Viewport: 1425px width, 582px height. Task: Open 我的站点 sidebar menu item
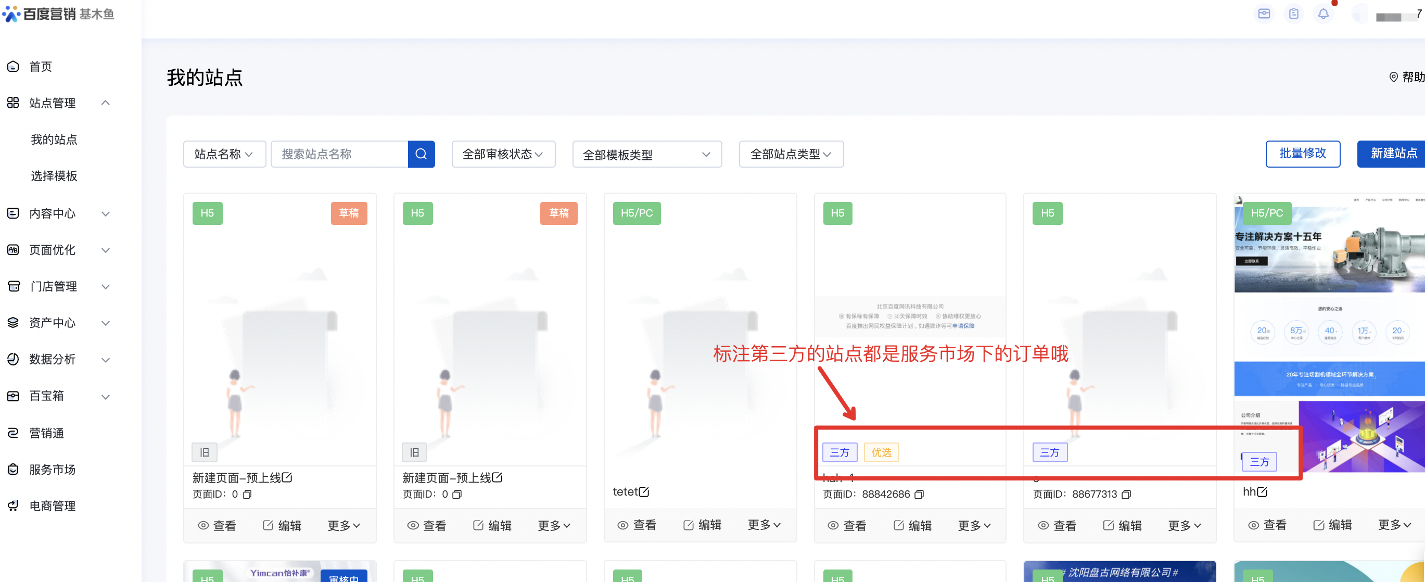[54, 140]
